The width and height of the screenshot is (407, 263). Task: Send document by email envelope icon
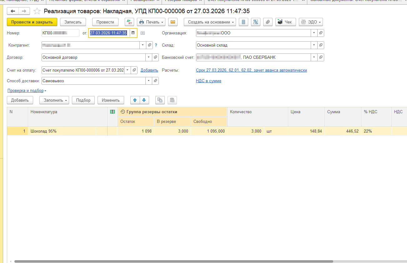point(173,22)
